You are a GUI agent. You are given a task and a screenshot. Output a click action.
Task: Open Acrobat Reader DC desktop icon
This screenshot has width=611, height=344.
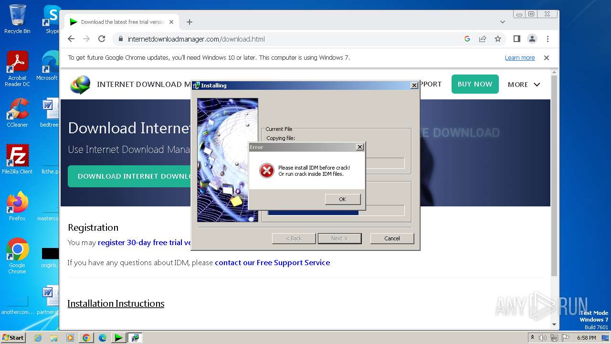17,69
